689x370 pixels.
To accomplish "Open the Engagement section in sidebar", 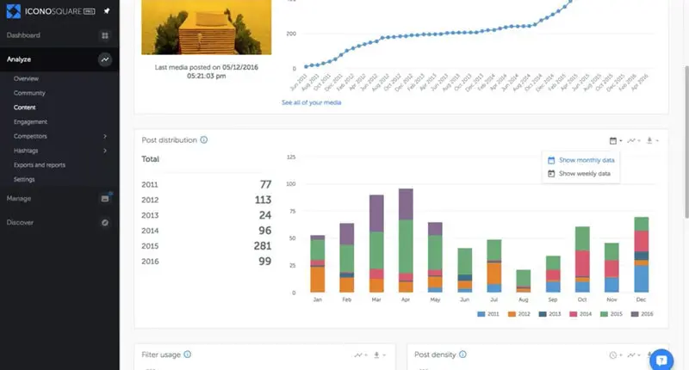I will [30, 121].
